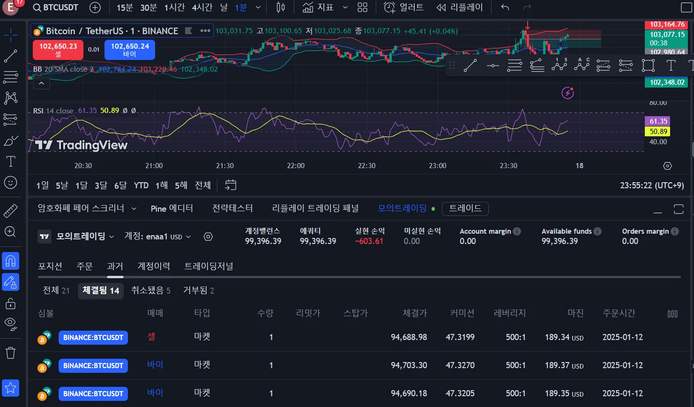Toggle the favorites star toolbar

click(x=11, y=388)
